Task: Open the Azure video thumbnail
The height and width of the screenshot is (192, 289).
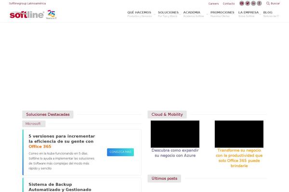Action: pos(175,134)
